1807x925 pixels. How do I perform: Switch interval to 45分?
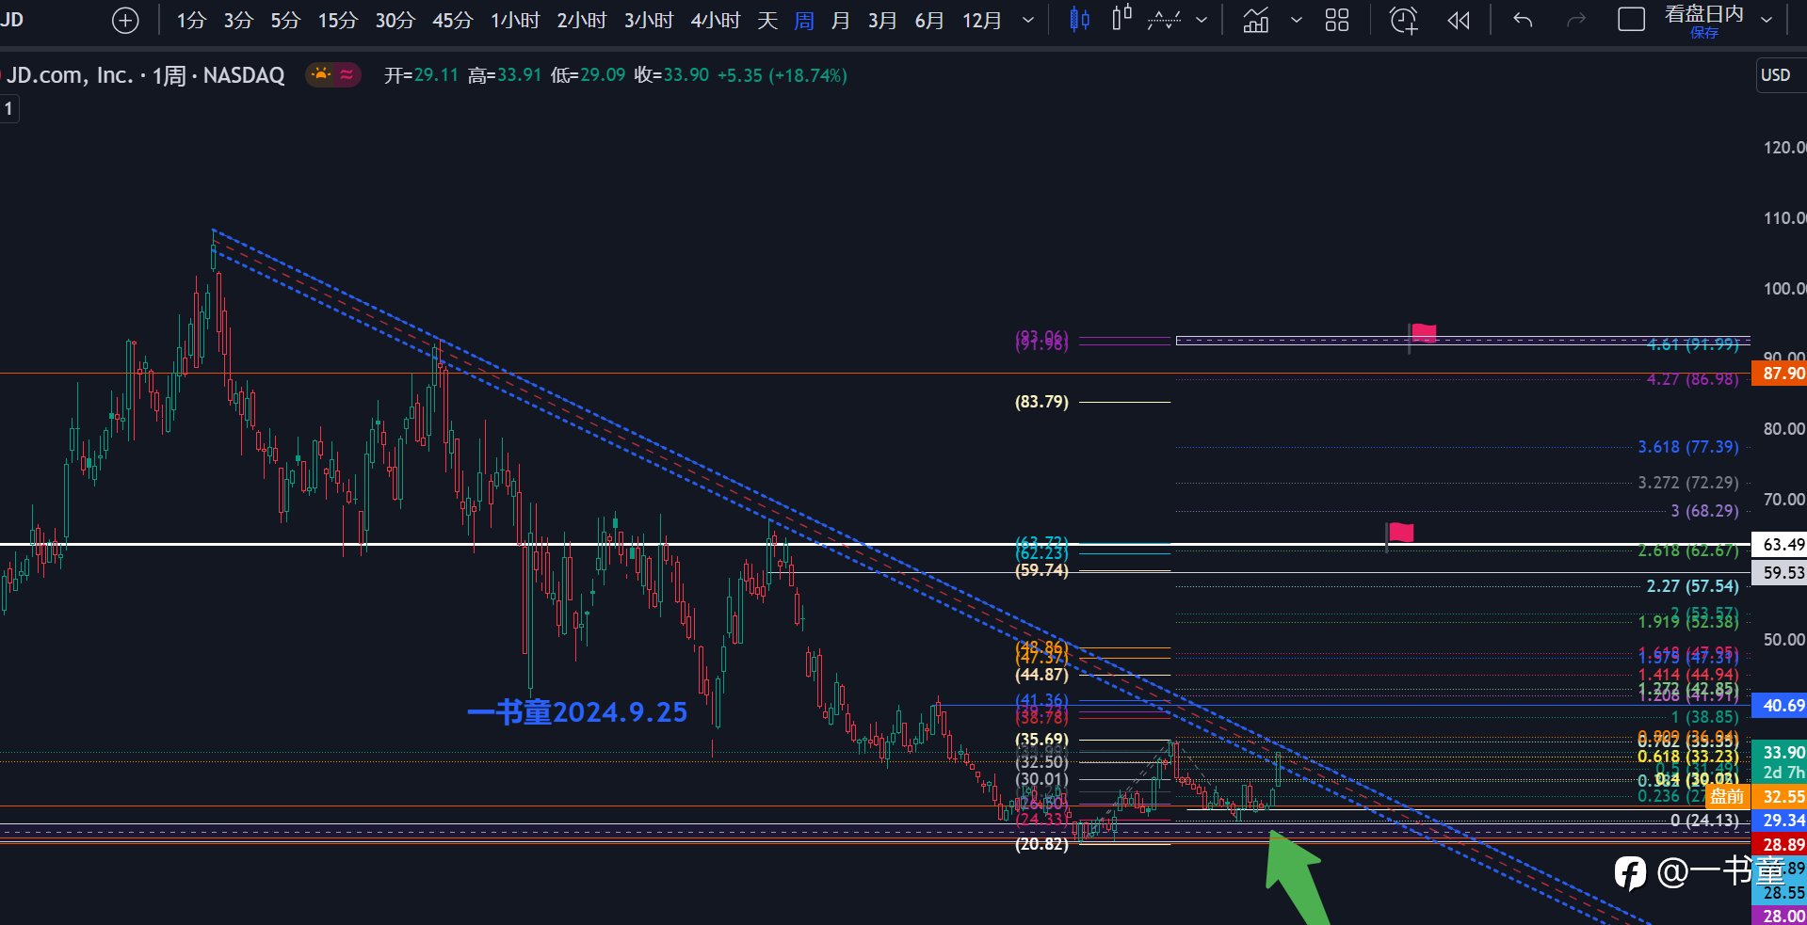(x=453, y=20)
